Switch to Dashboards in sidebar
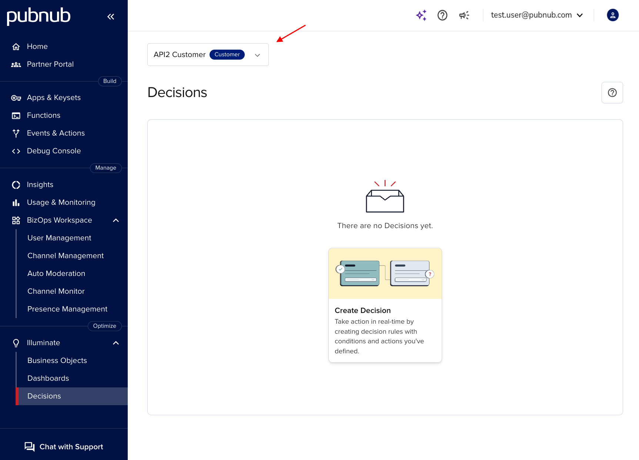This screenshot has width=639, height=460. [x=48, y=378]
